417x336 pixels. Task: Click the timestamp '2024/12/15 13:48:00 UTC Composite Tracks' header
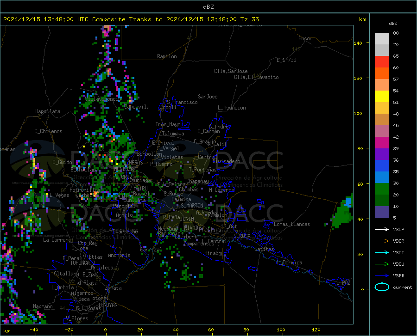(x=81, y=19)
